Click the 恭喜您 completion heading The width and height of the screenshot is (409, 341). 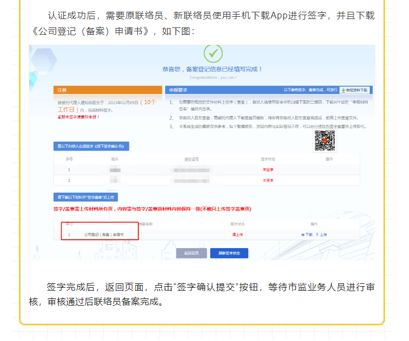[x=212, y=69]
